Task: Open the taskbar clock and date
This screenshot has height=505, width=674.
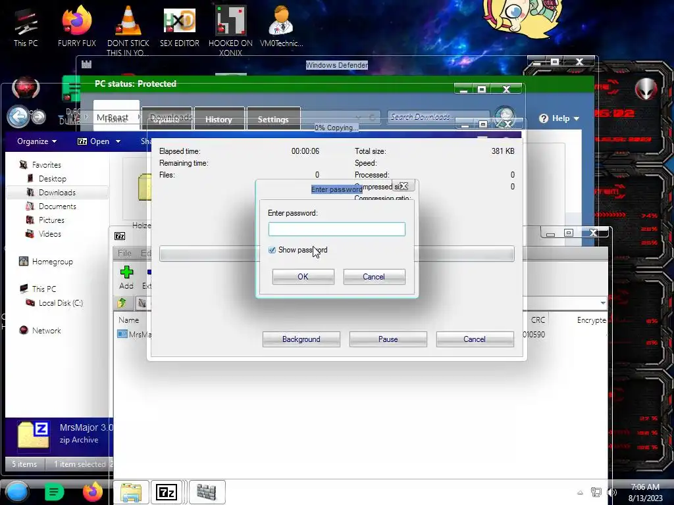Action: (x=645, y=493)
